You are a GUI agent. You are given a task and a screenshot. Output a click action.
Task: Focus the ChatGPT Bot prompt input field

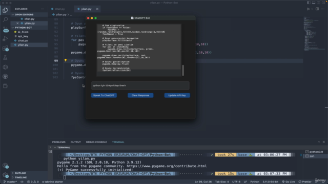140,85
